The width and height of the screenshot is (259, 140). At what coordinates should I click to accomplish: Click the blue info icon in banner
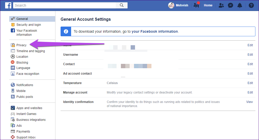[x=66, y=31]
